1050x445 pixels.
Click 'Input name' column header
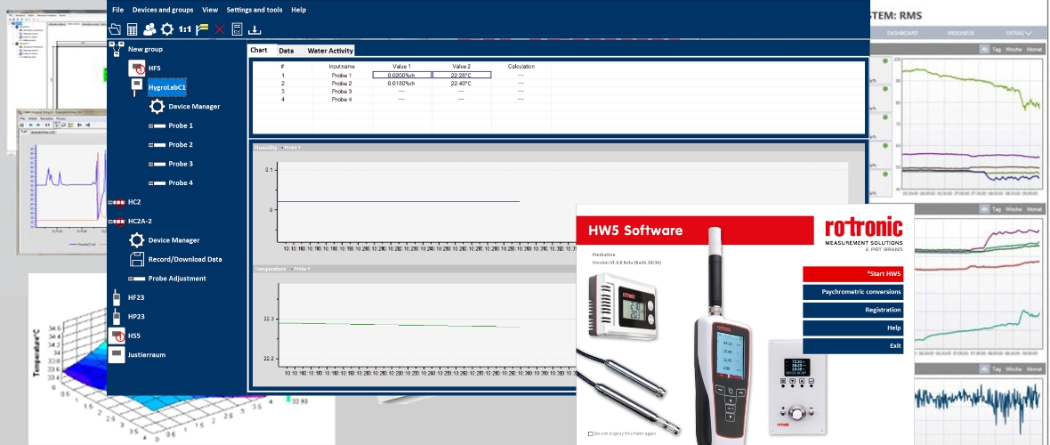[x=342, y=67]
